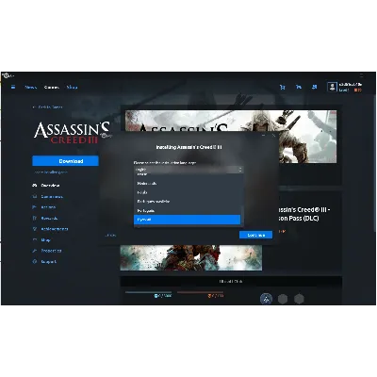
Task: Click the Overview icon in the sidebar
Action: tap(35, 186)
